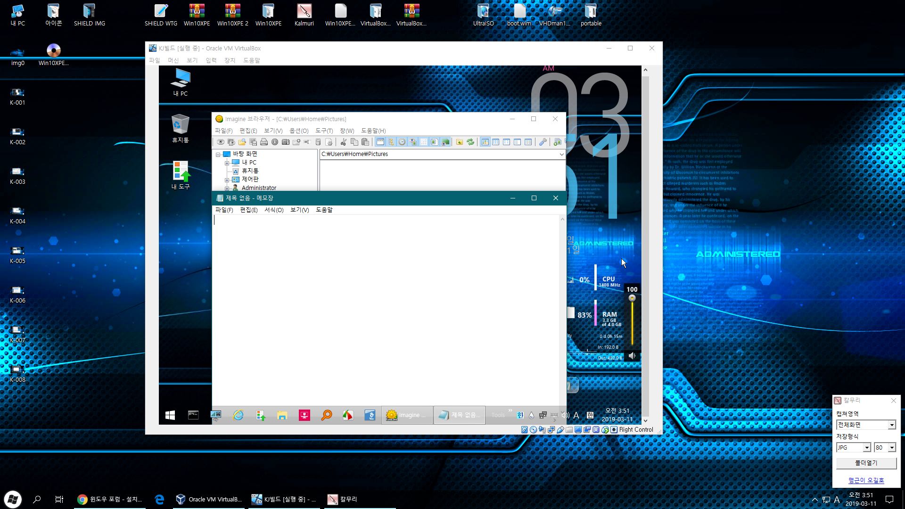Open the 내 도구 desktop icon in VM
The width and height of the screenshot is (905, 509).
pos(181,175)
